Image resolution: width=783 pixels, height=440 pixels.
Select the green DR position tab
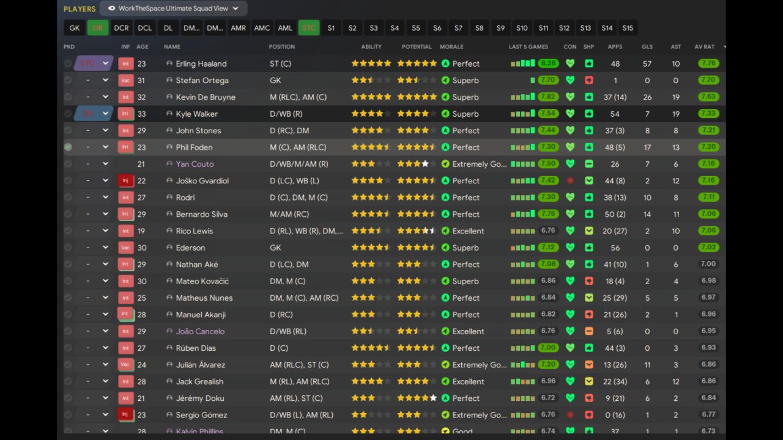98,28
